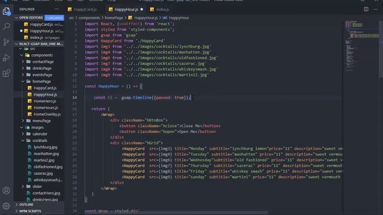Click the Split Editor Right icon

click(x=366, y=10)
